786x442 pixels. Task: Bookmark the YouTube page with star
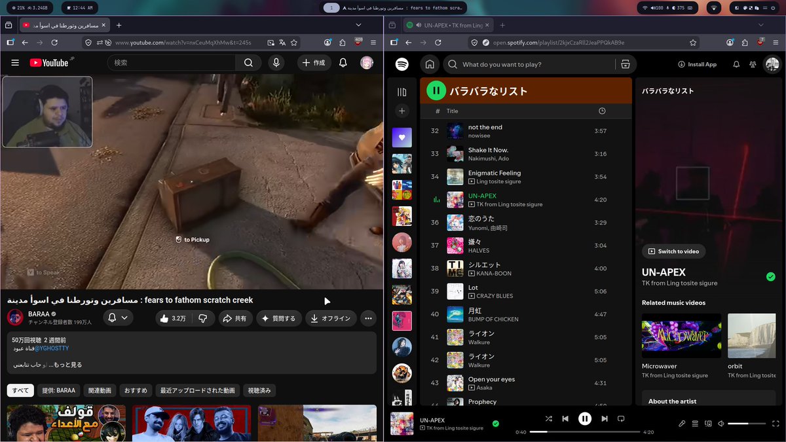[294, 43]
